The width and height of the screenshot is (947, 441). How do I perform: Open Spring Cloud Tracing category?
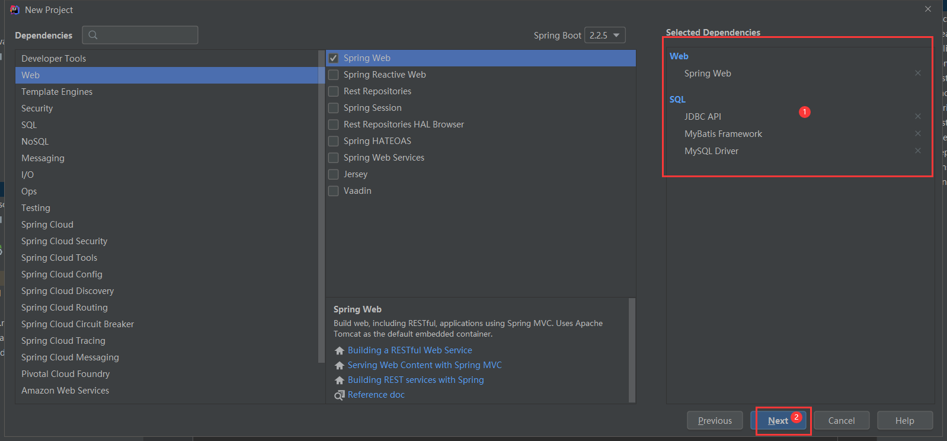[x=167, y=341]
